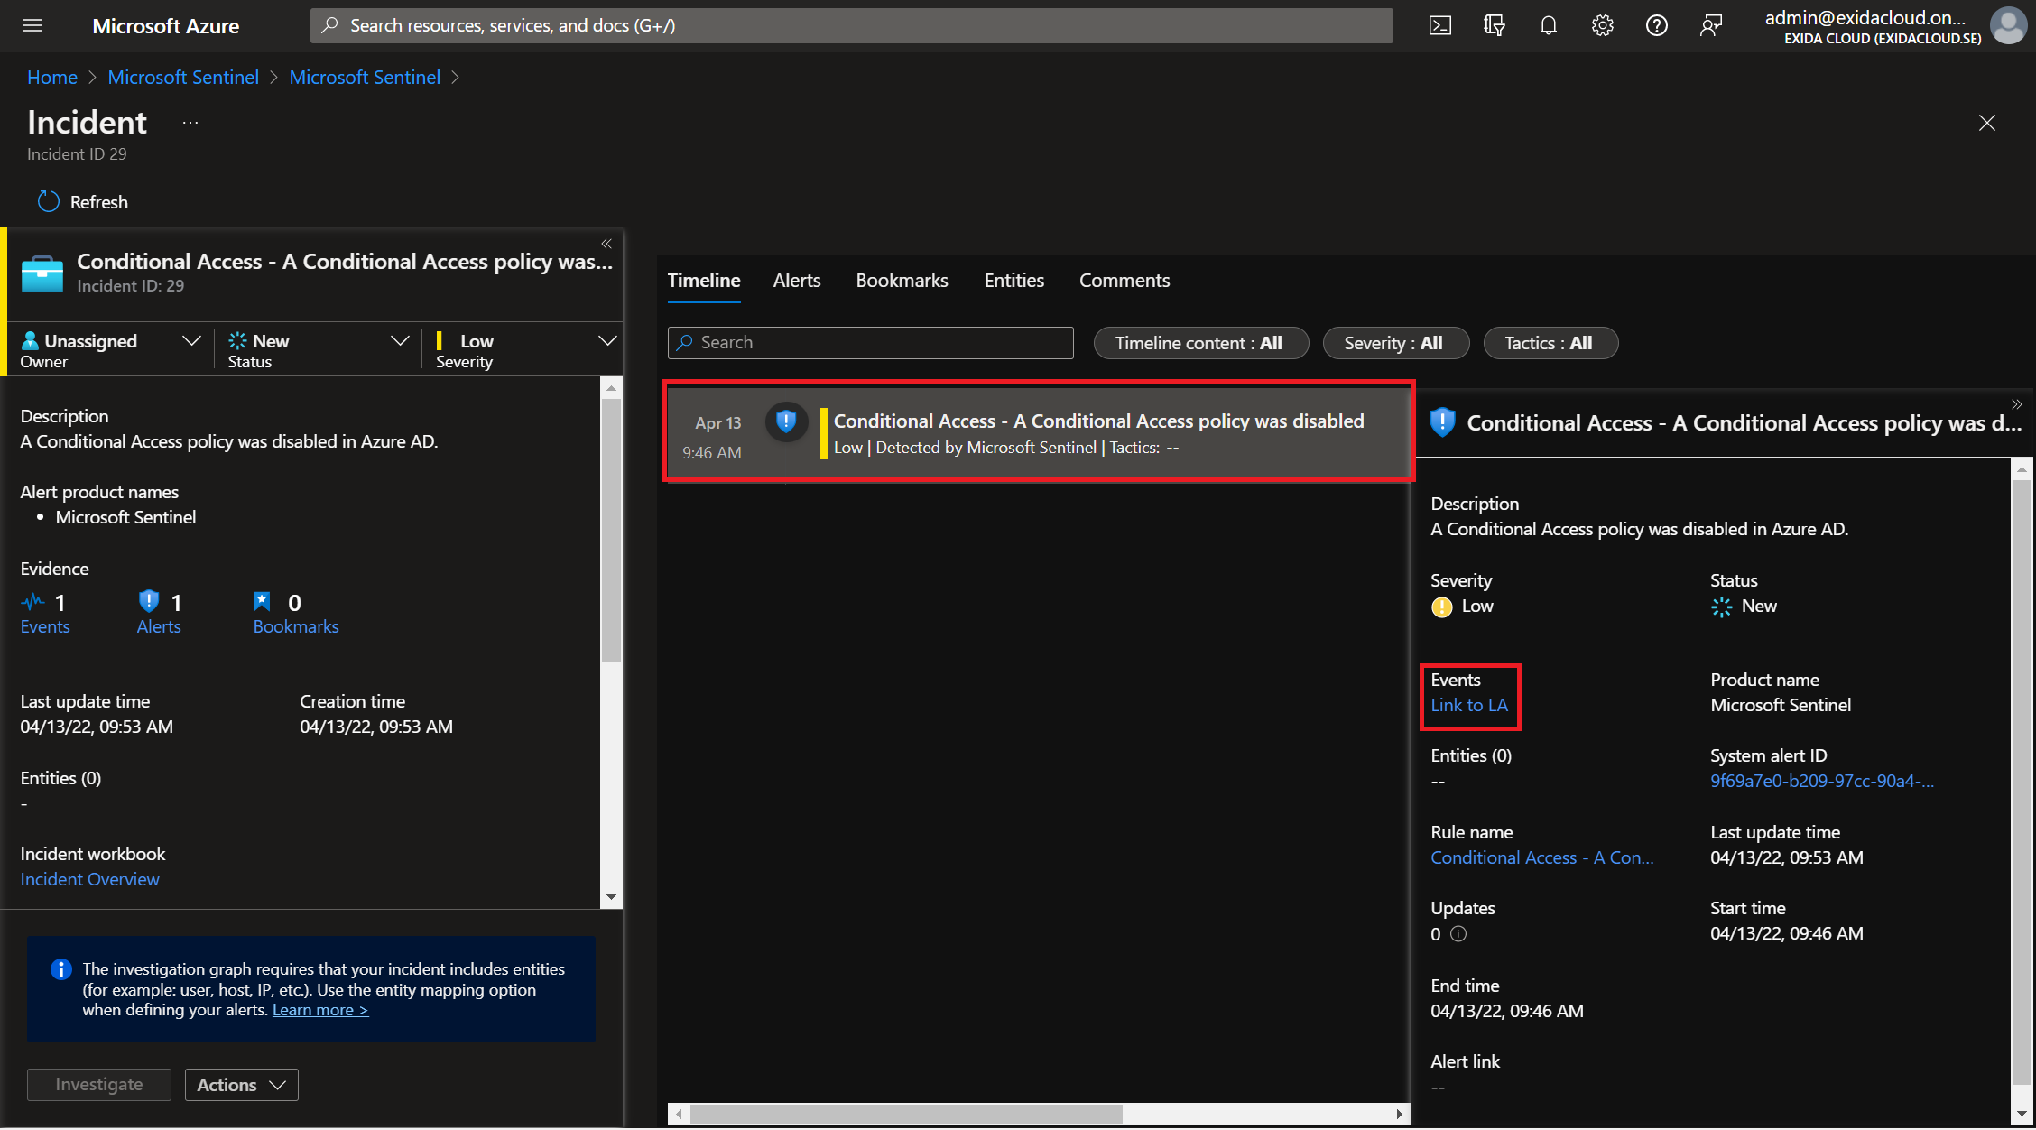This screenshot has width=2036, height=1130.
Task: Click the feedback icon in the top bar
Action: click(1711, 25)
